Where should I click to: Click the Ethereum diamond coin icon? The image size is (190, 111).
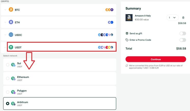(x=11, y=22)
